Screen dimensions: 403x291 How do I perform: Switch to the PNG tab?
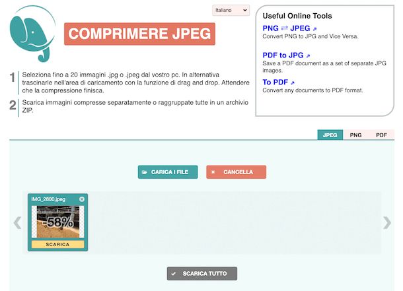[x=355, y=135]
